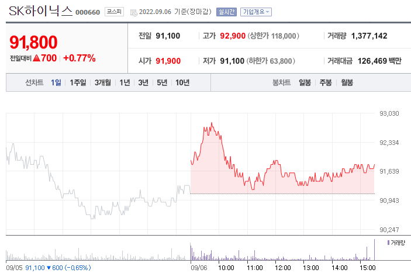Click the 고가 value 92,900

tap(233, 36)
